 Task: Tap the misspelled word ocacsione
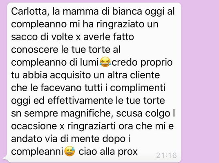[34, 126]
